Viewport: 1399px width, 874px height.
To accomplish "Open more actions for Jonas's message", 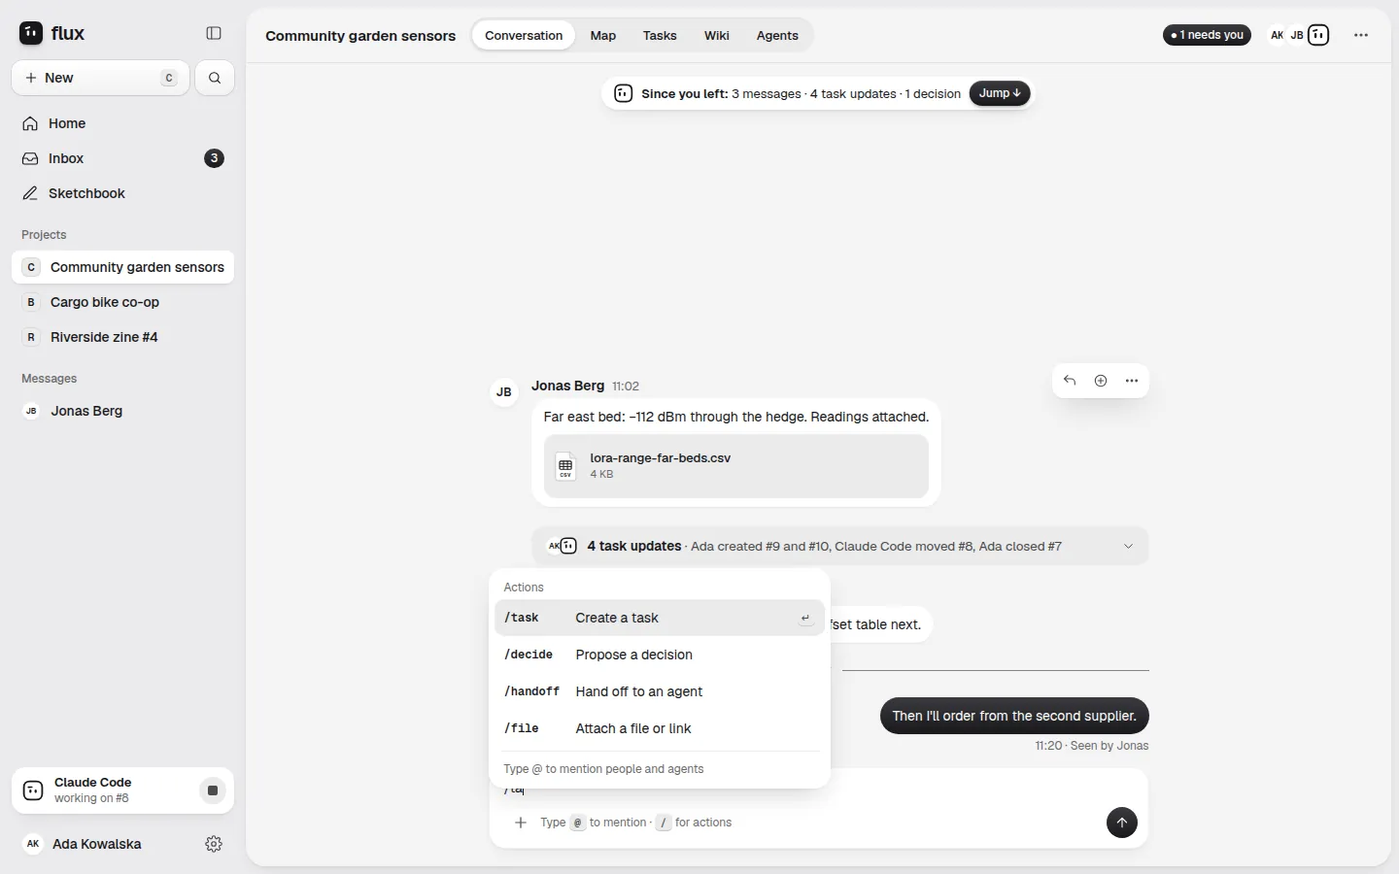I will pos(1132,381).
